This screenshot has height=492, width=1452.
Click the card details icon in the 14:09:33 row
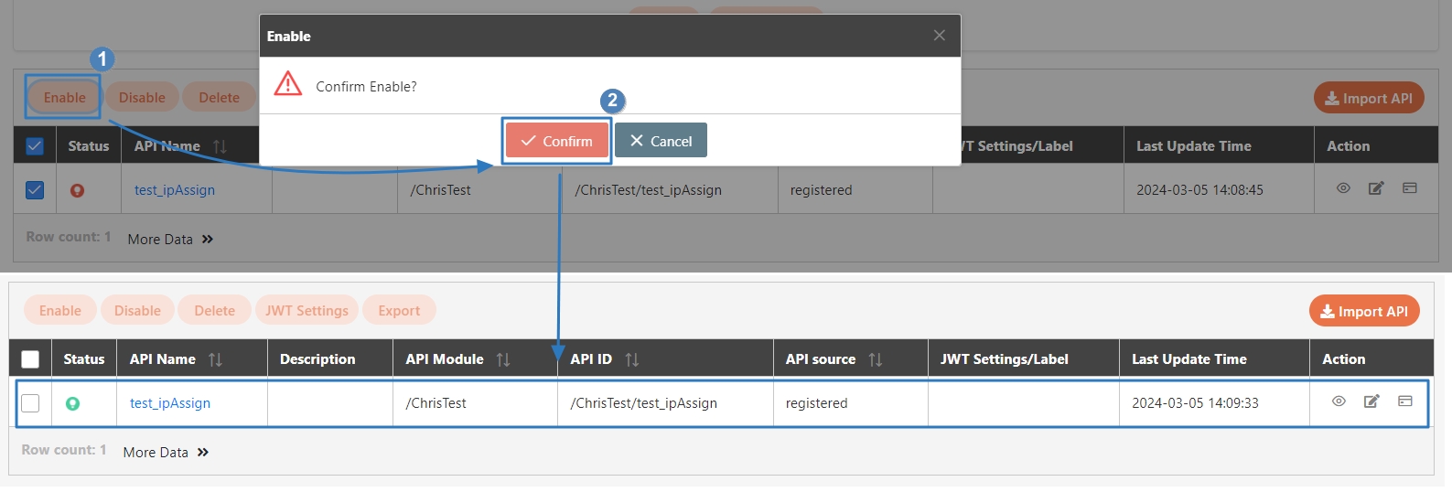[1405, 401]
